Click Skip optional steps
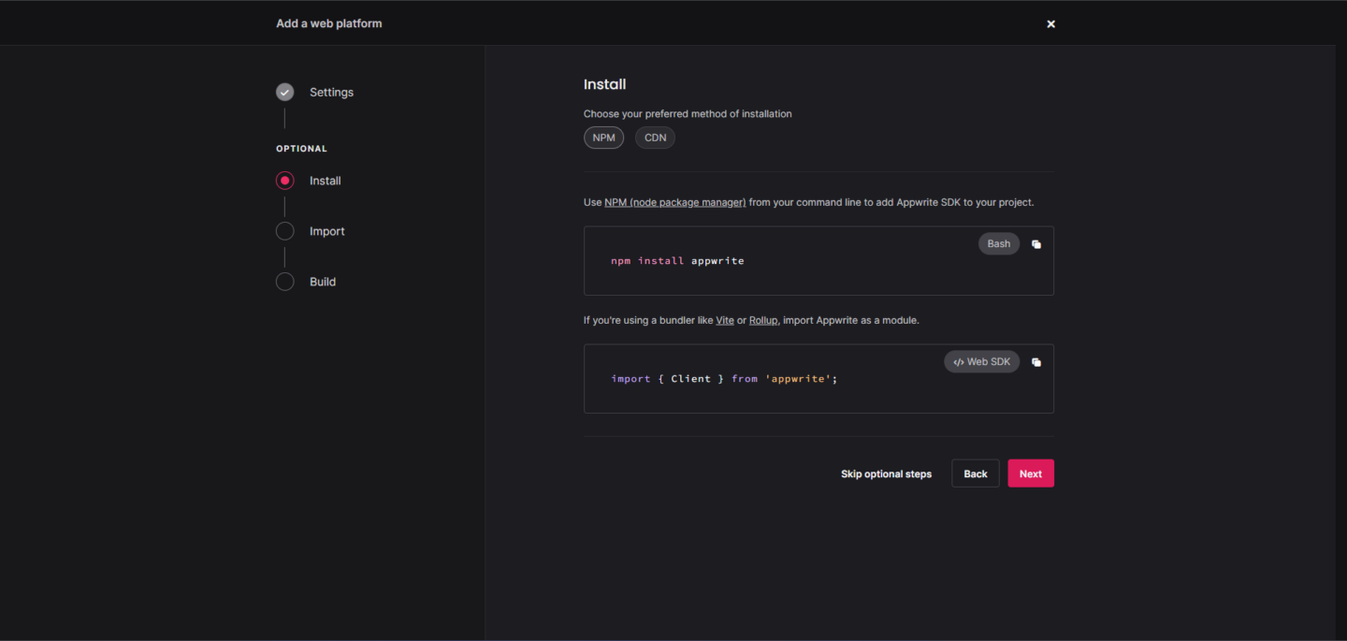 [886, 473]
